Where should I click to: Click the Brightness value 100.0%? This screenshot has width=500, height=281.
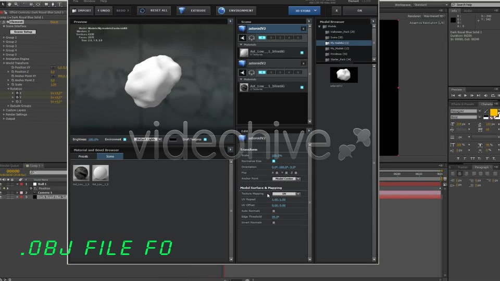[93, 139]
